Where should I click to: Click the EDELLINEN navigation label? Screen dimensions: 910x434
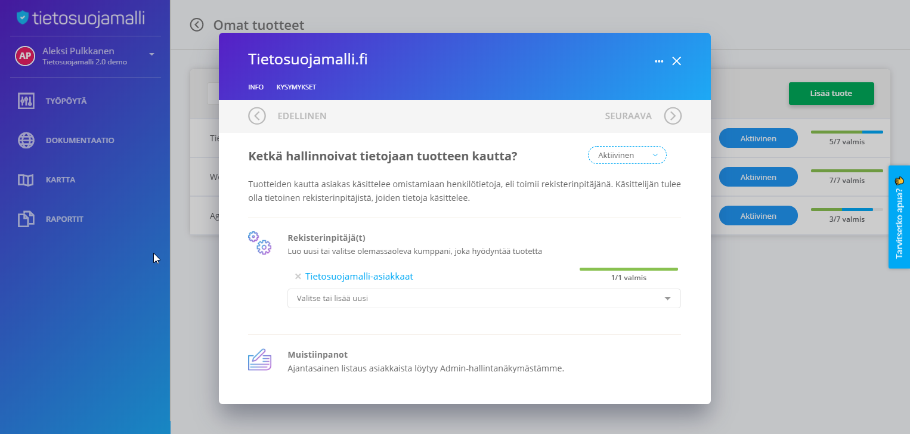click(x=302, y=116)
